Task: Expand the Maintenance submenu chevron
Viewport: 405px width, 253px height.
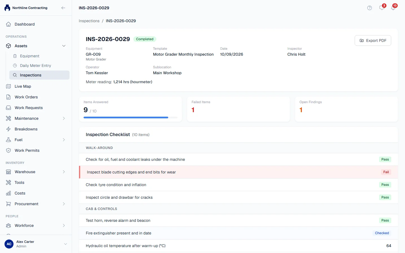Action: pos(64,118)
